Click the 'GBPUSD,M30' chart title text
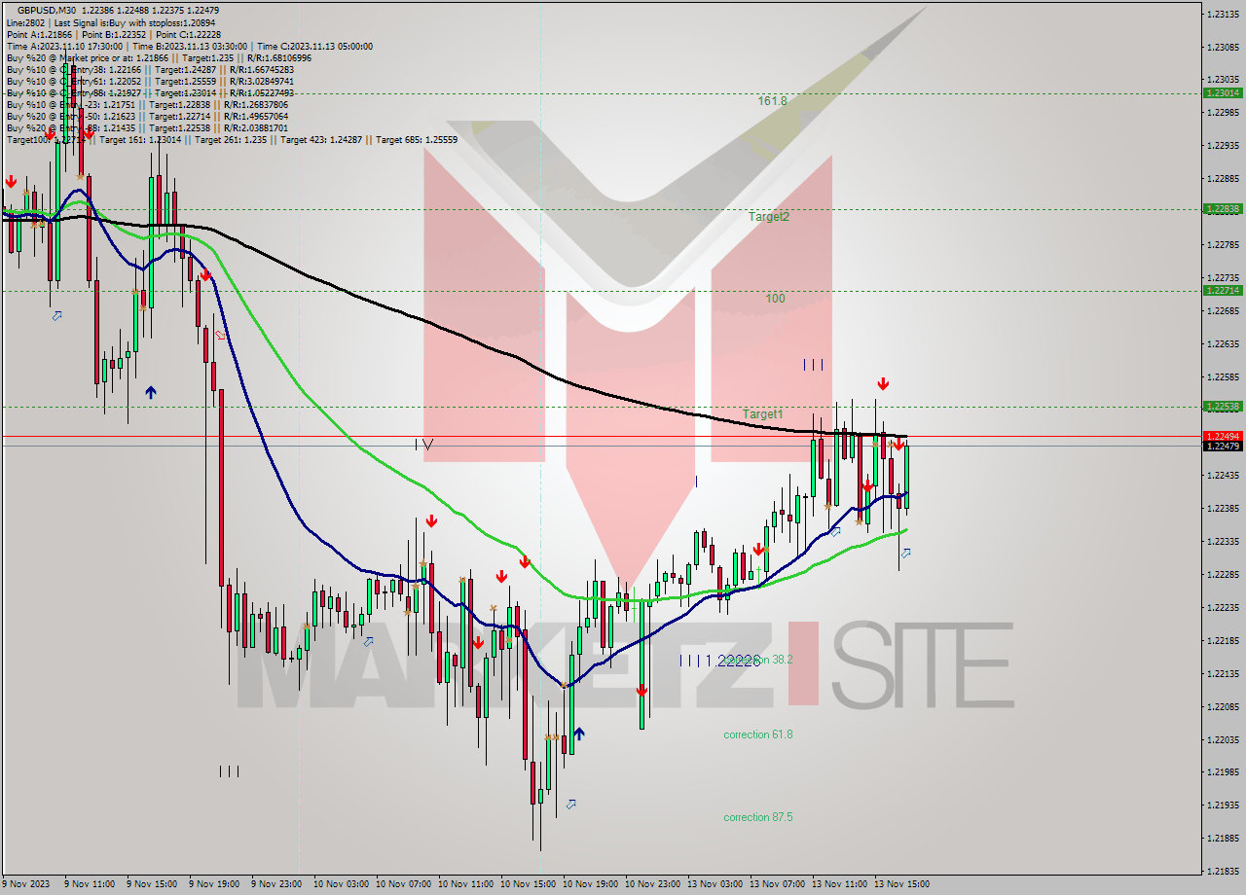Viewport: 1246px width, 895px height. coord(47,10)
